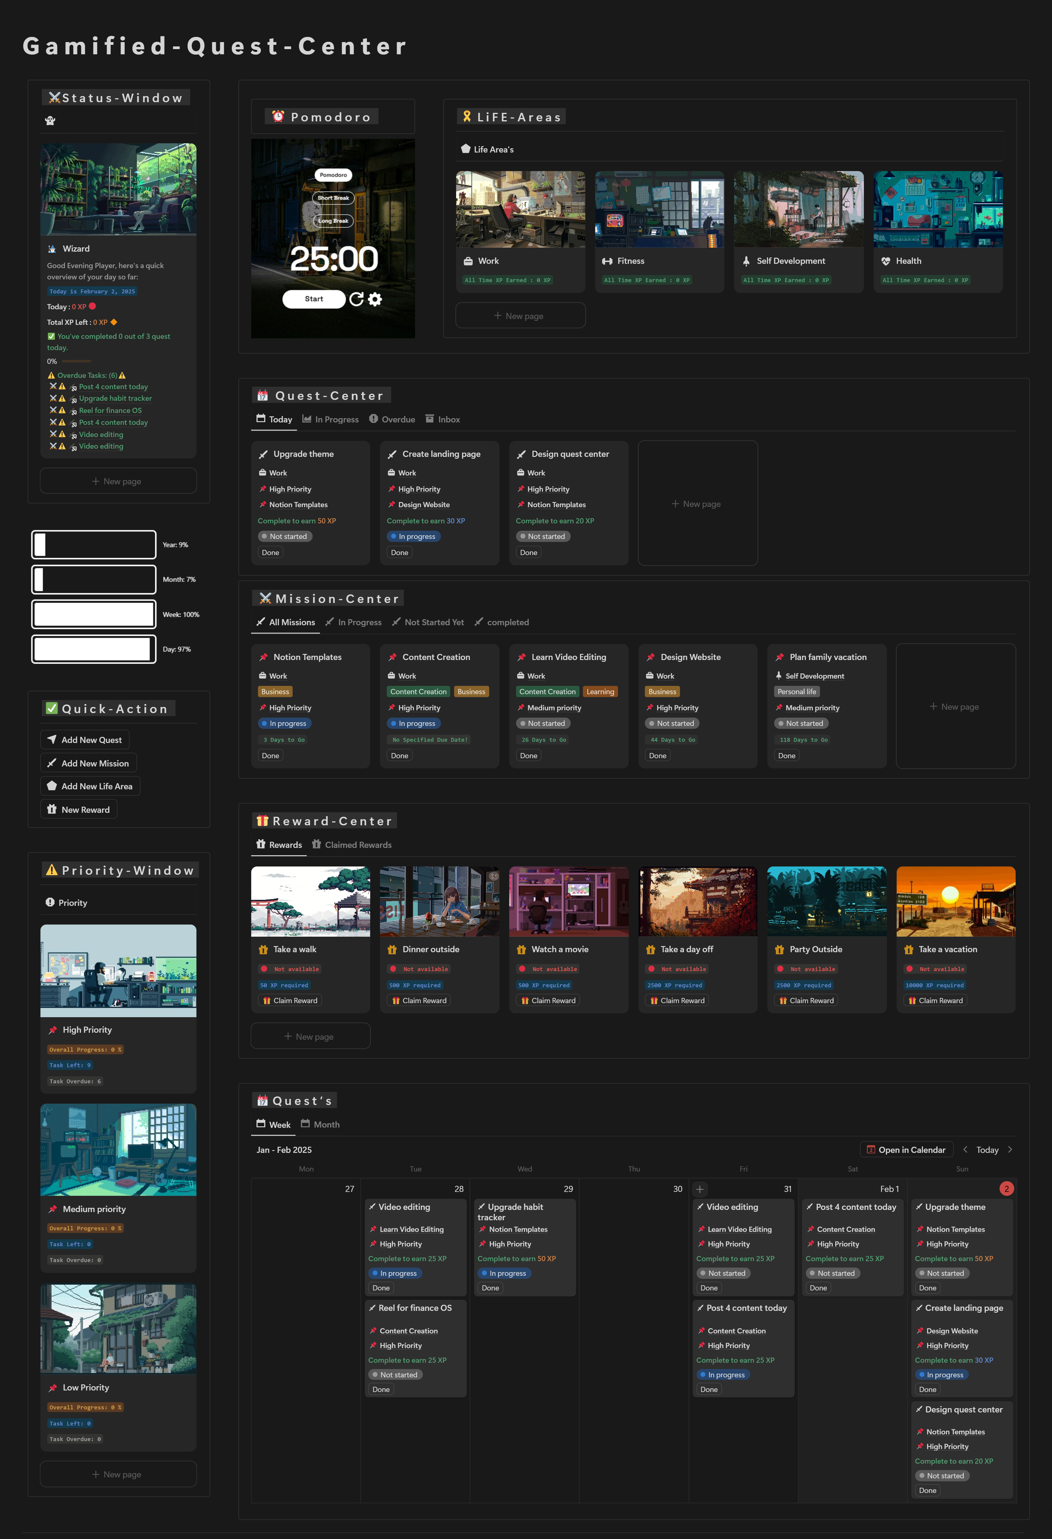
Task: Mark Content Creation mission Done
Action: (x=400, y=755)
